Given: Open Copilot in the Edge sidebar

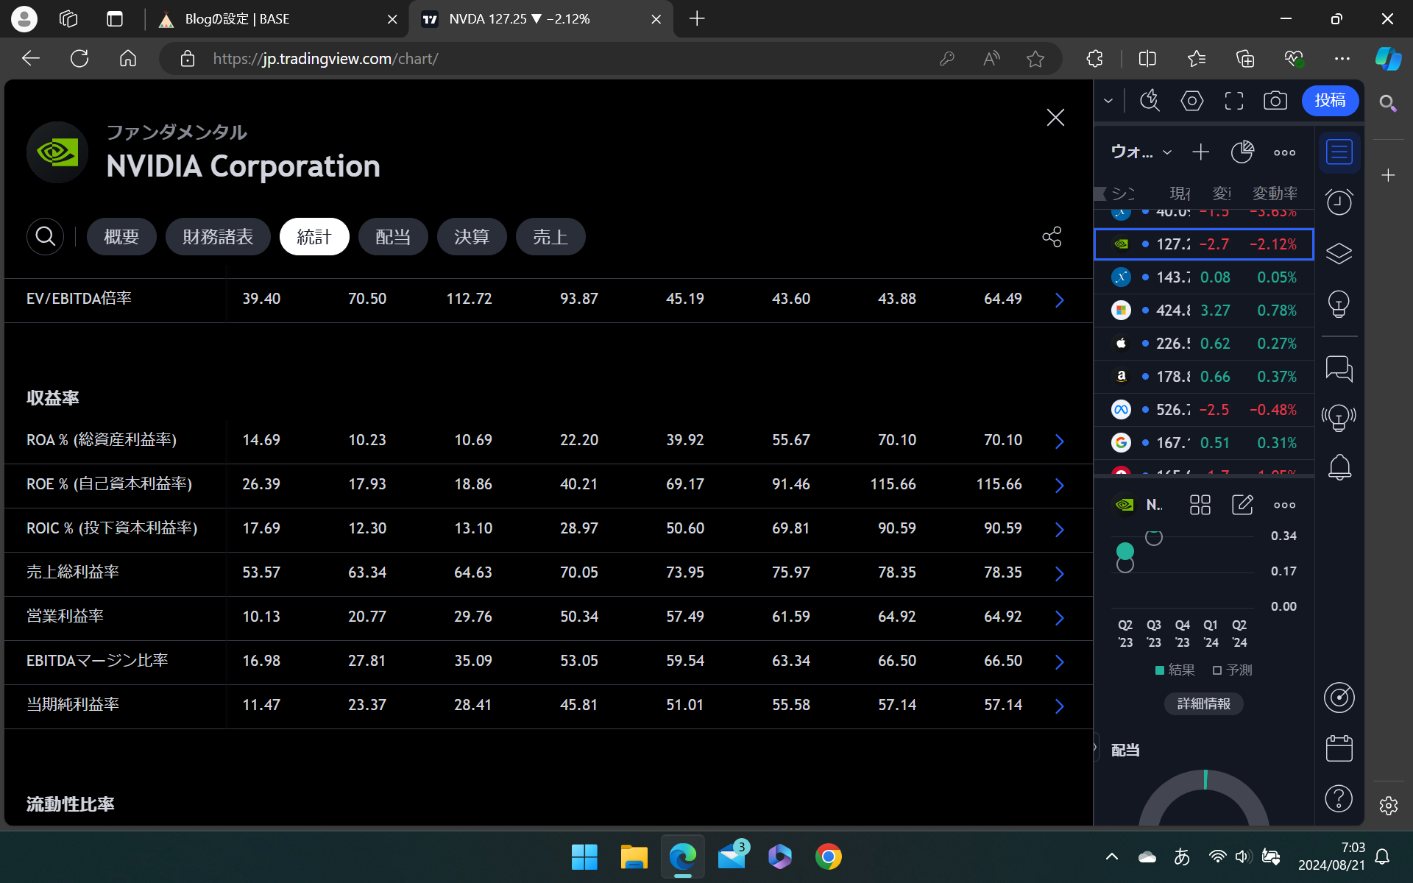Looking at the screenshot, I should pos(1388,59).
